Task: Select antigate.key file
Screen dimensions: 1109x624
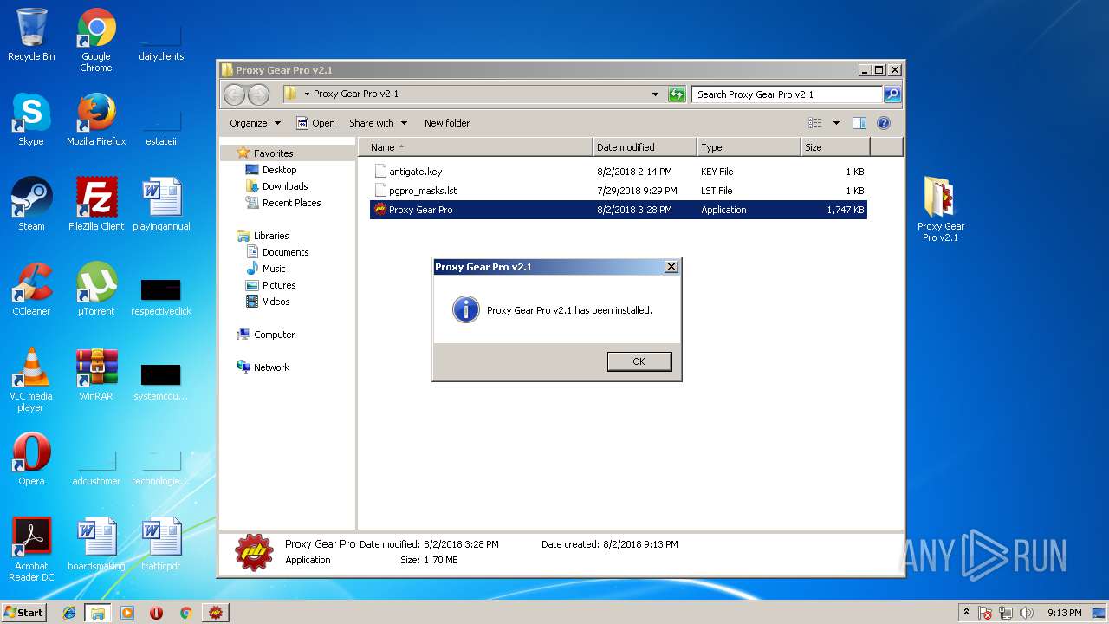Action: coord(619,172)
